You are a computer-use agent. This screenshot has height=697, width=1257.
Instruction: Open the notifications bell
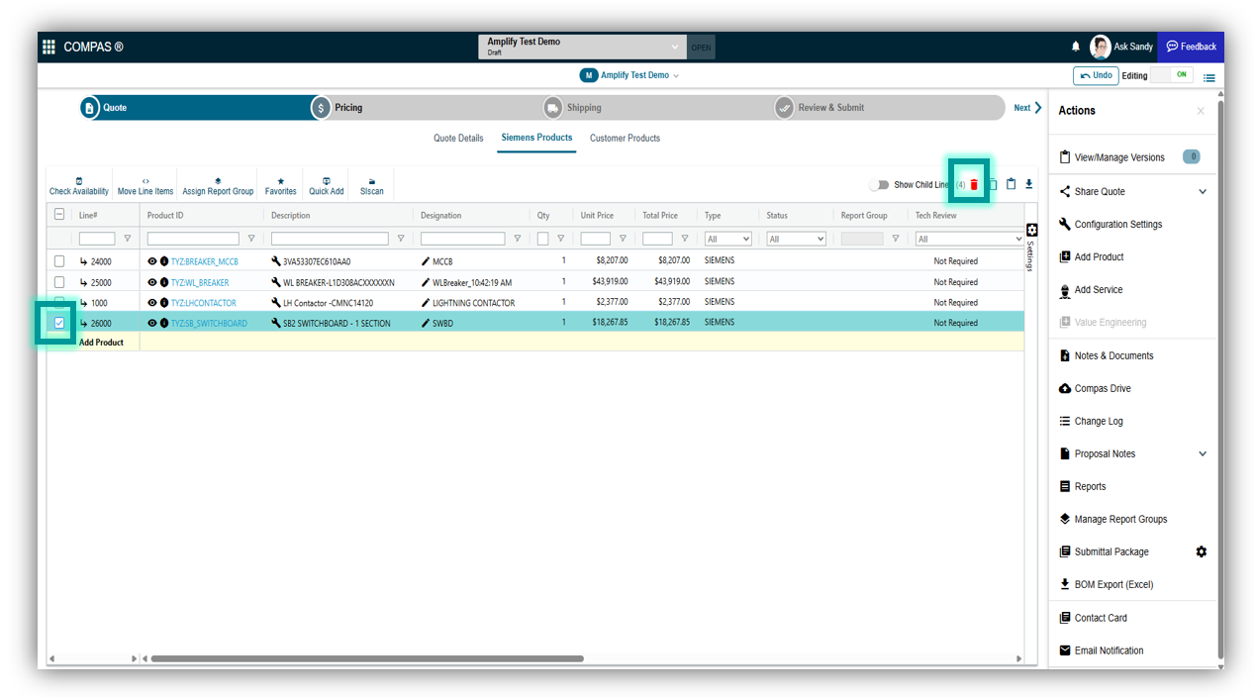[1076, 47]
